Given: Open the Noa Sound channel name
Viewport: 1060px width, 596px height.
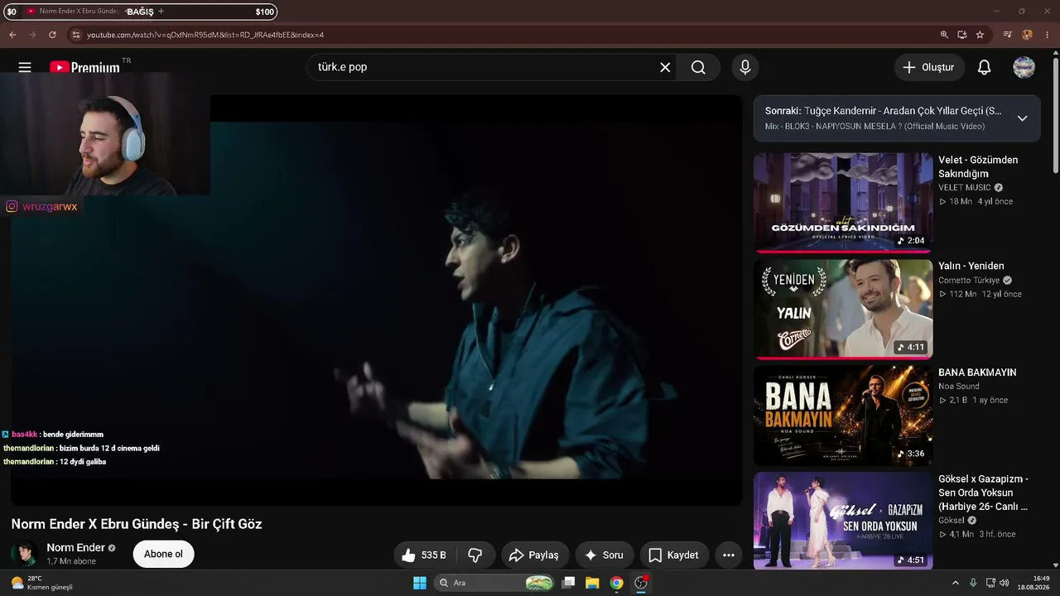Looking at the screenshot, I should 959,387.
